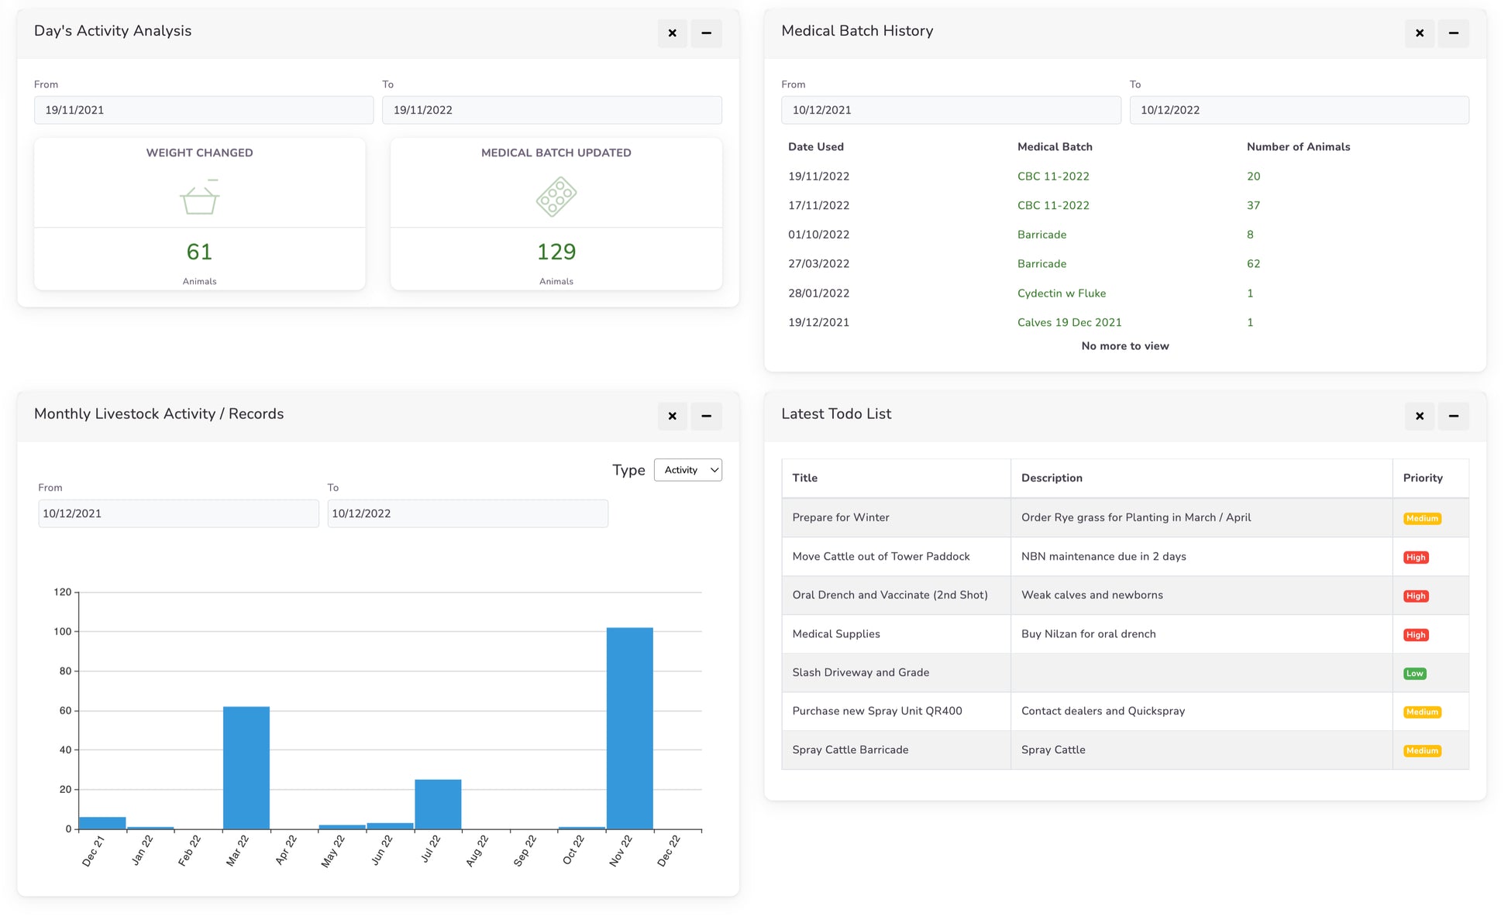Collapse the Monthly Livestock Activity panel
The image size is (1508, 923).
706,417
